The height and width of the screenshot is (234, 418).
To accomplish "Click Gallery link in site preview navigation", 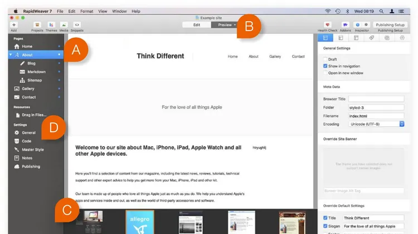I will (275, 56).
